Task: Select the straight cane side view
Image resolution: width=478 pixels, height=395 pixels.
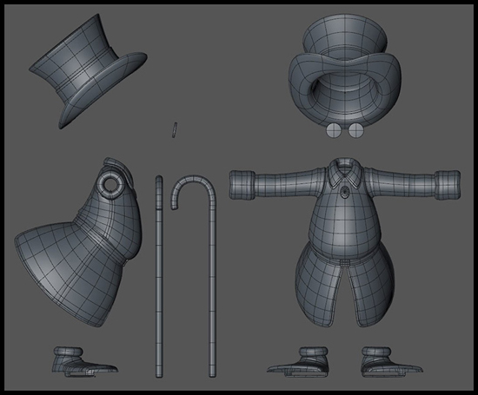Action: [159, 277]
